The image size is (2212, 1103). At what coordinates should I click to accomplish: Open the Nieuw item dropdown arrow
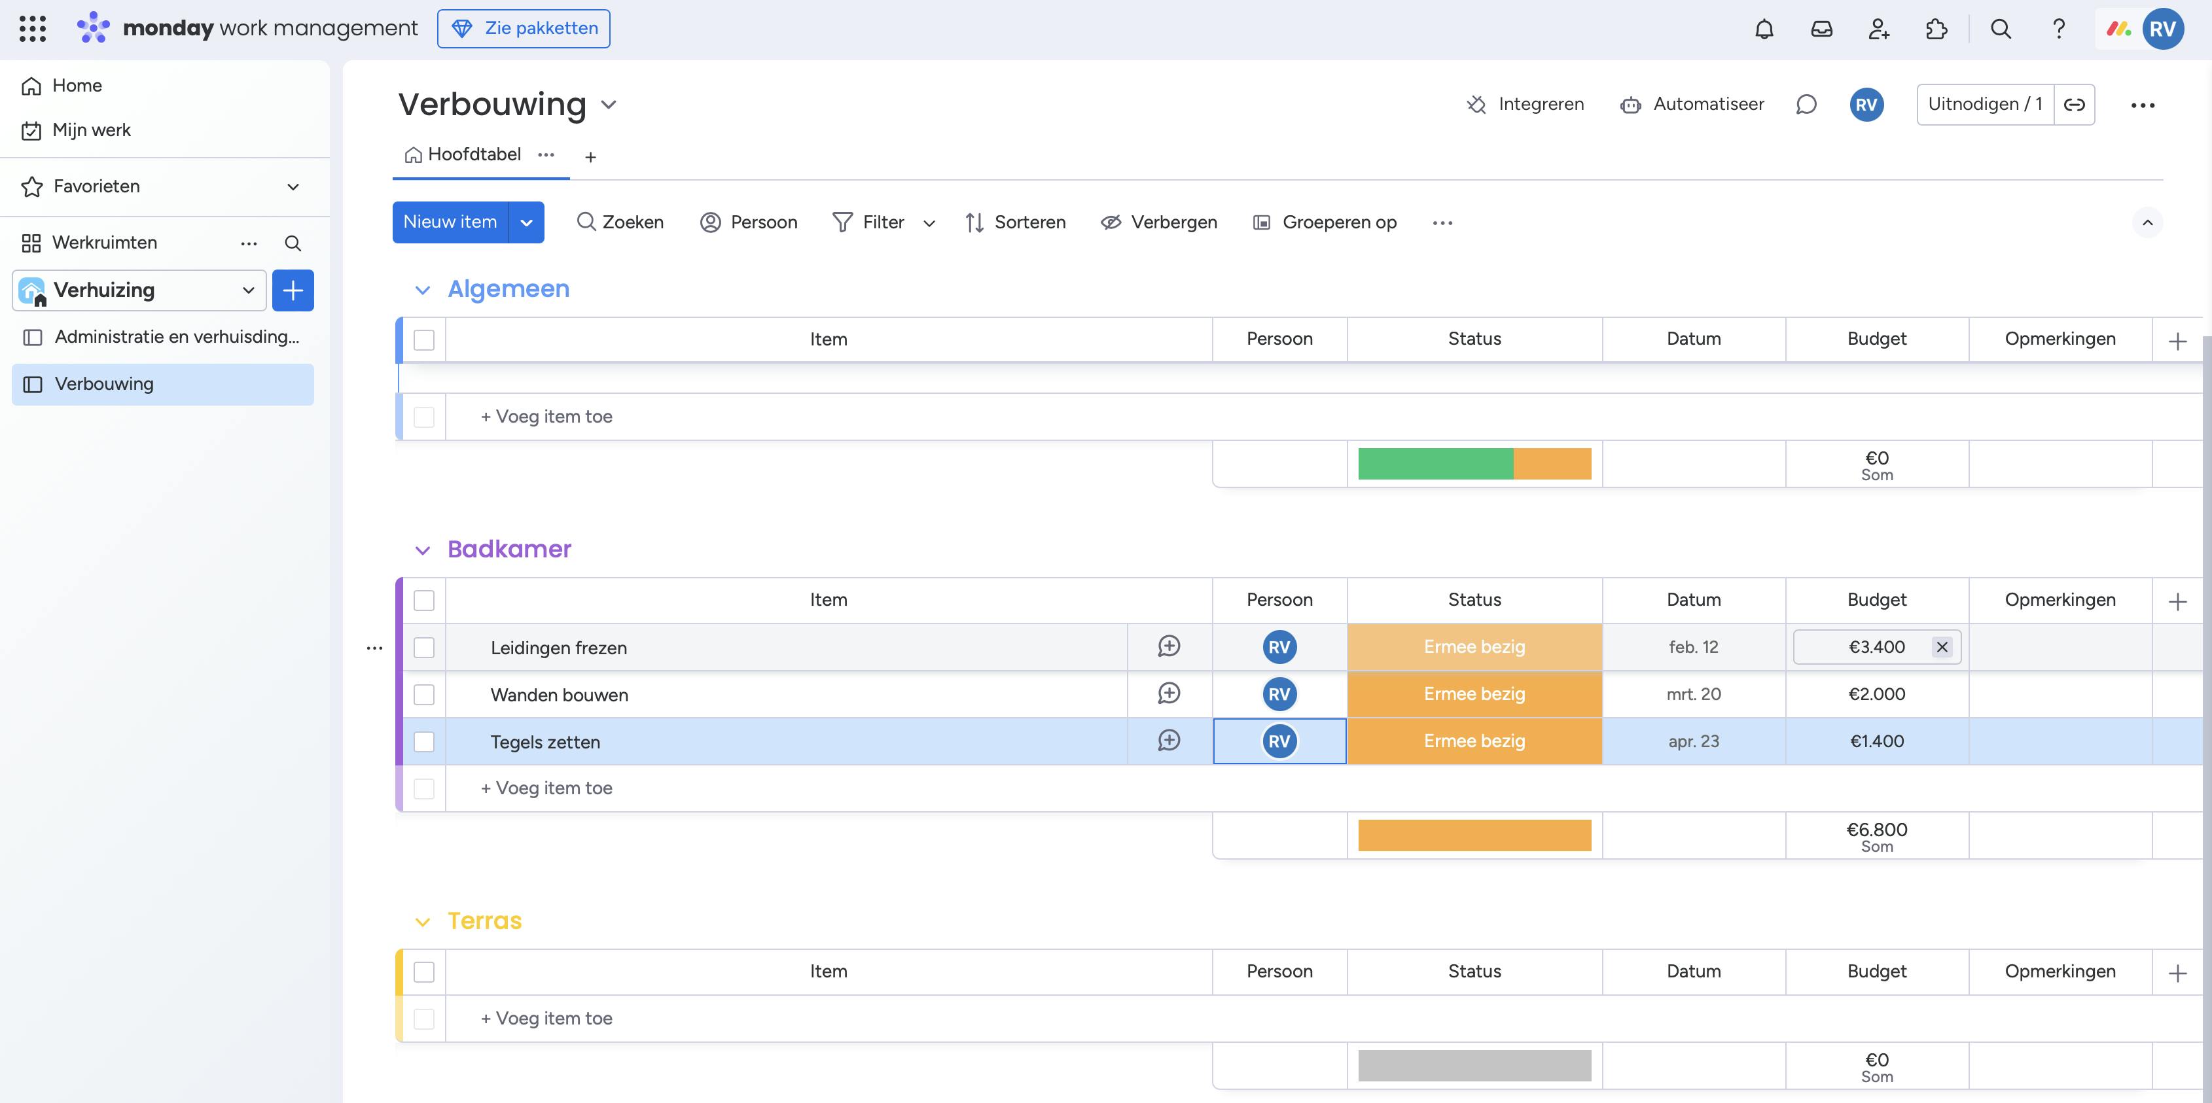click(x=526, y=222)
